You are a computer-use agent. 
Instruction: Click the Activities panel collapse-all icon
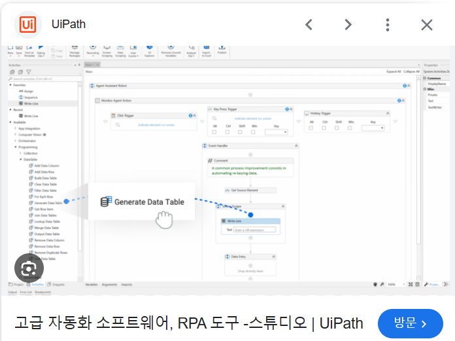[x=20, y=72]
